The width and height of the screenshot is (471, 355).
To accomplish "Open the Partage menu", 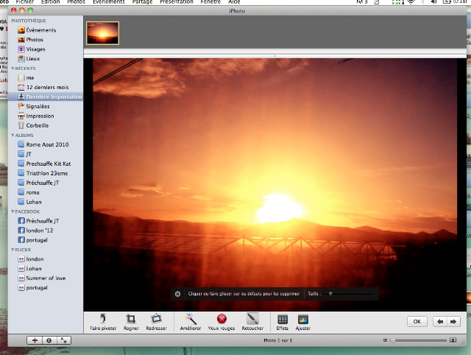I will tap(142, 1).
